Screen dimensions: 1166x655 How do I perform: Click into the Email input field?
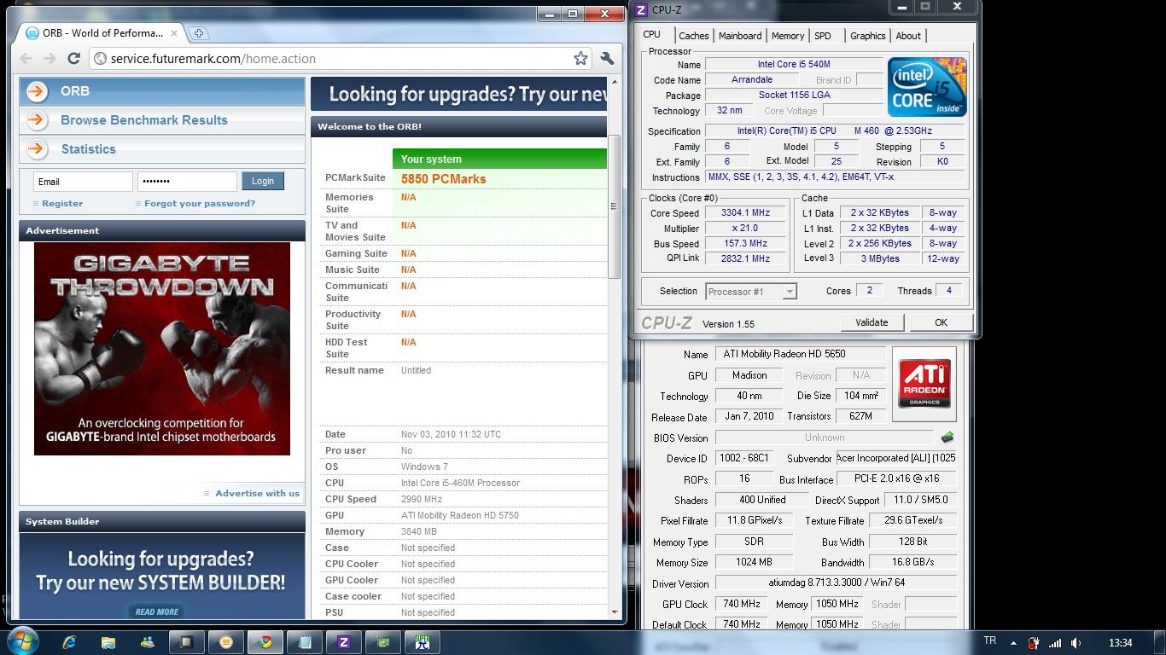tap(83, 182)
